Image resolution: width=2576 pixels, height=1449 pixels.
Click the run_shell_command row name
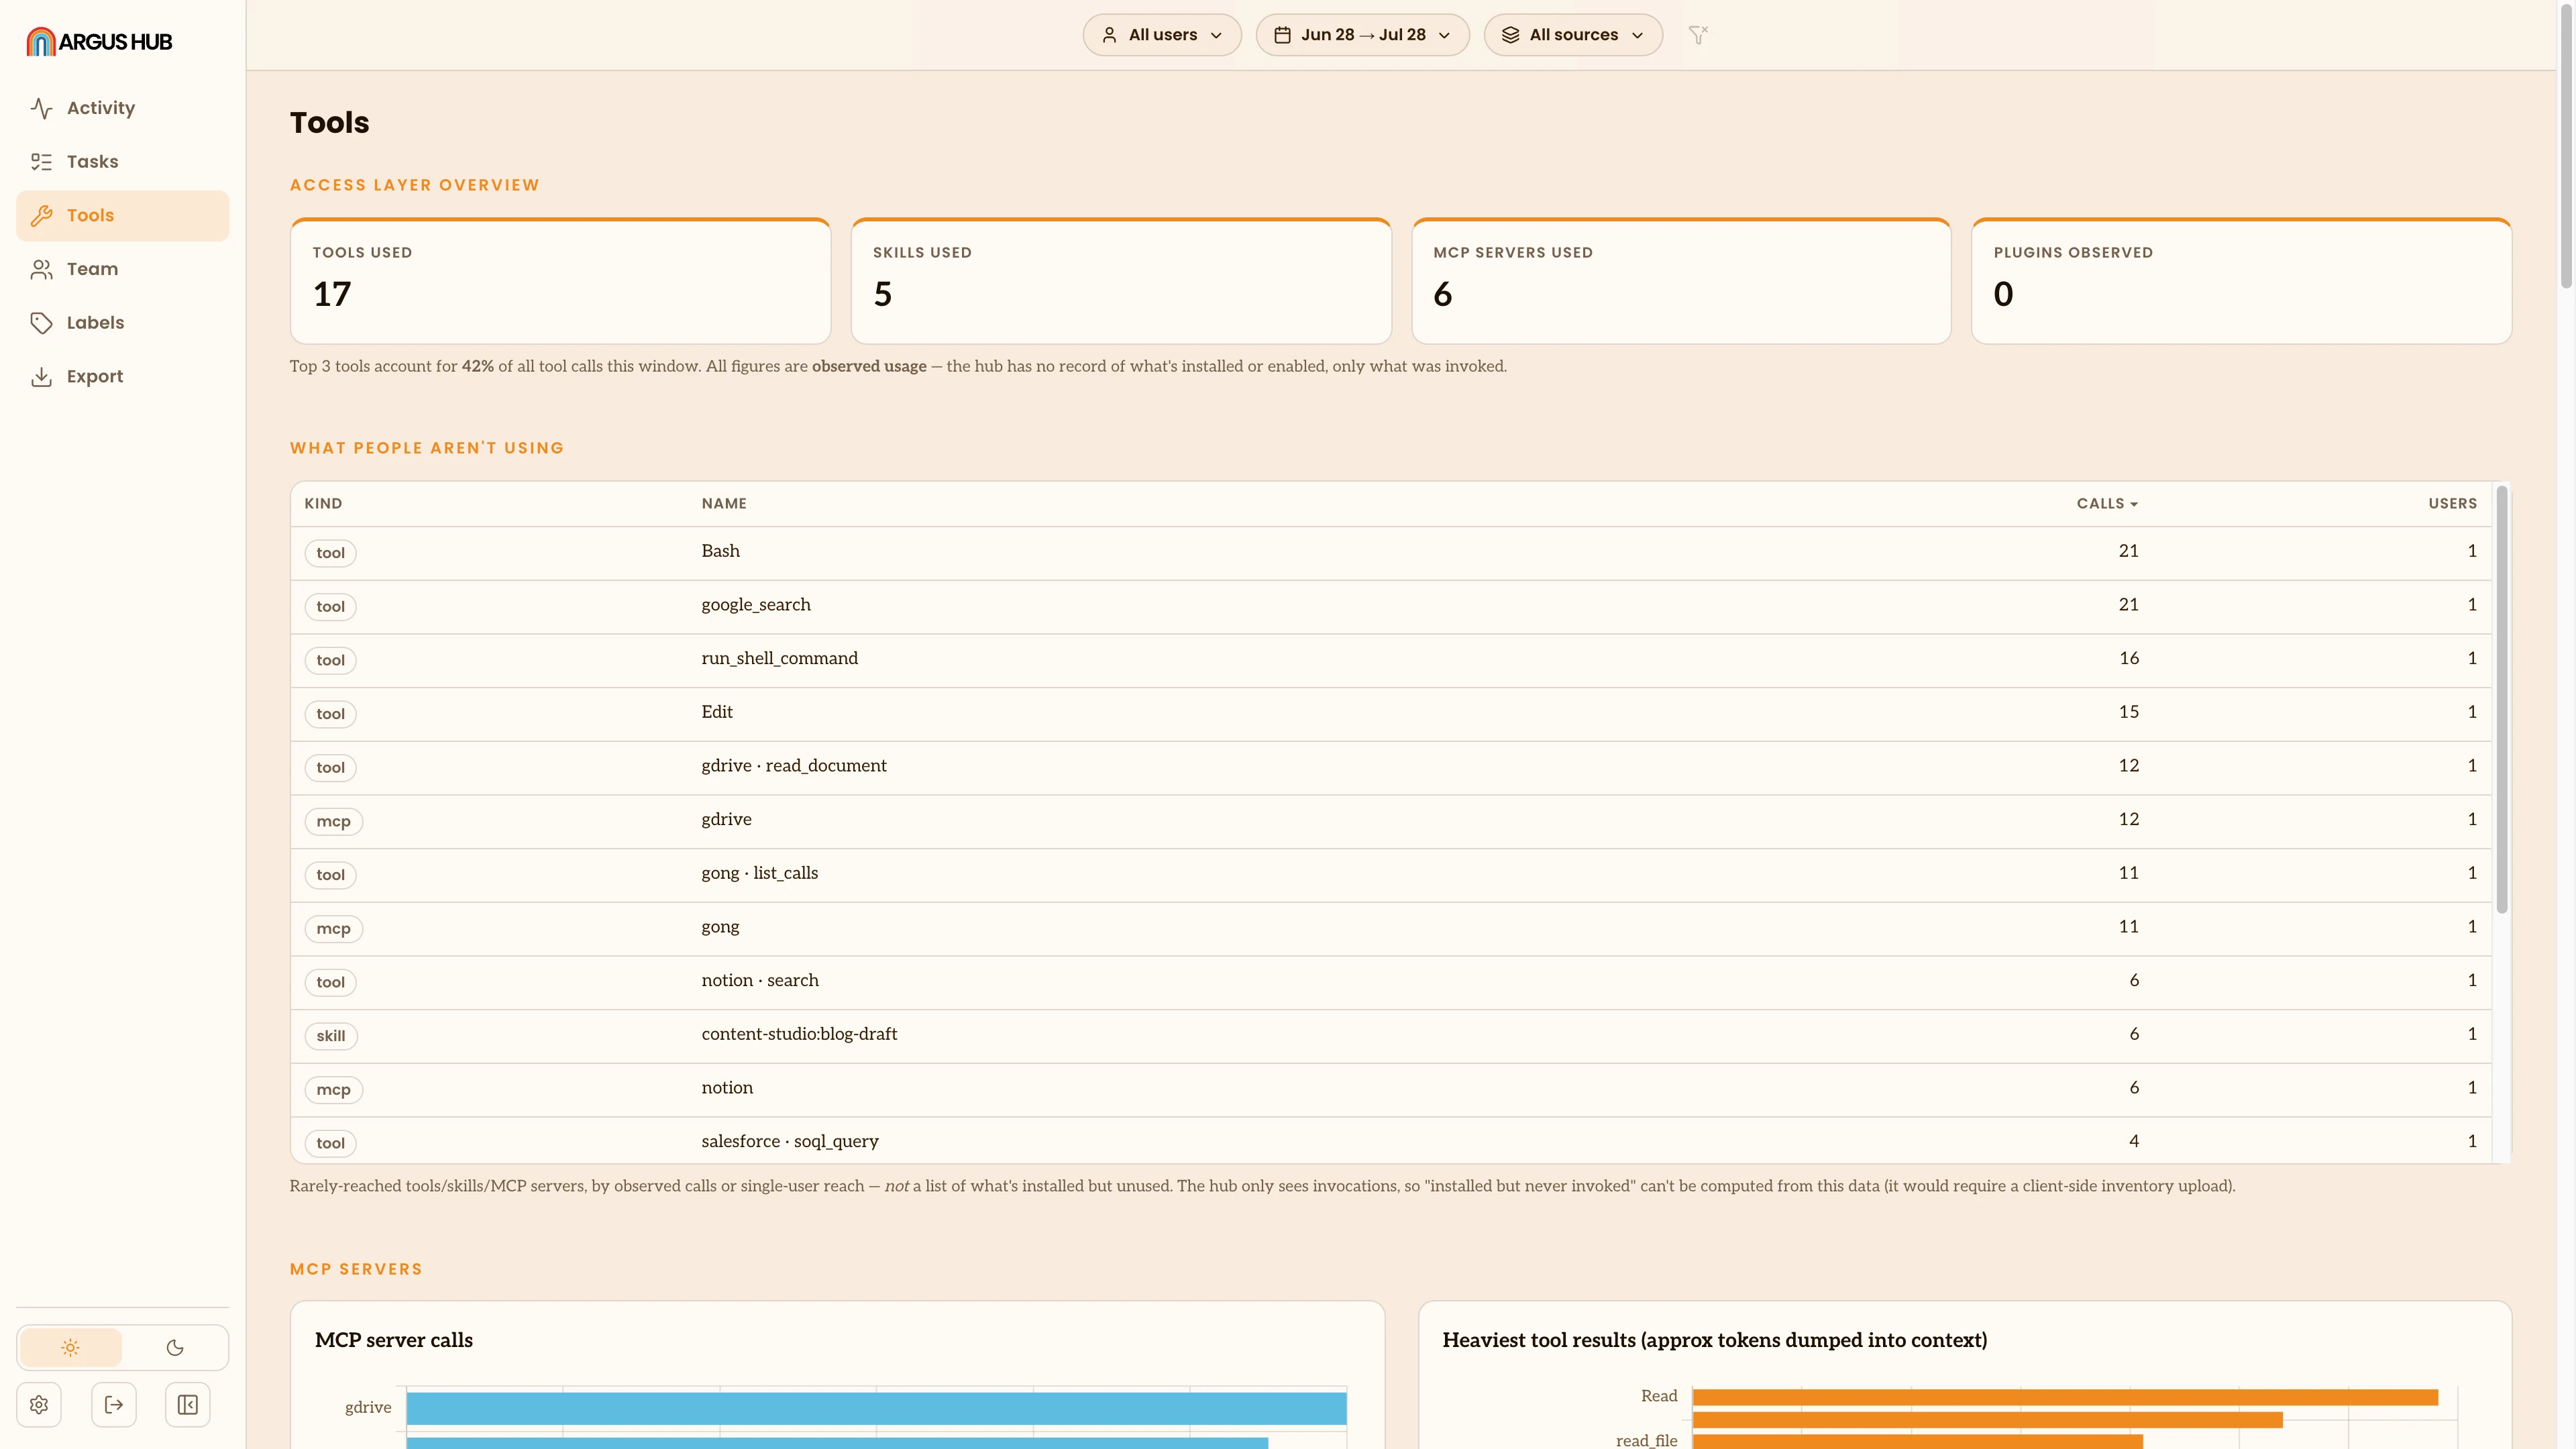tap(779, 658)
